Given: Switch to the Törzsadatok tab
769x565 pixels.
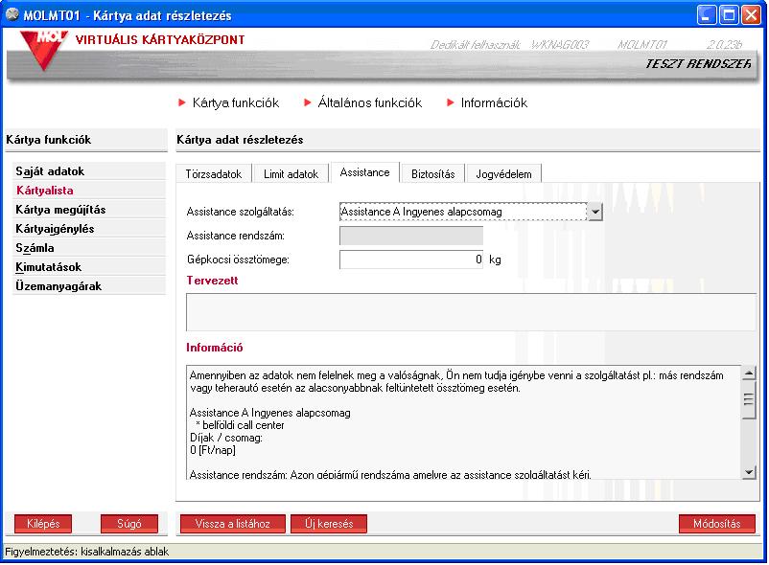Looking at the screenshot, I should [x=213, y=173].
